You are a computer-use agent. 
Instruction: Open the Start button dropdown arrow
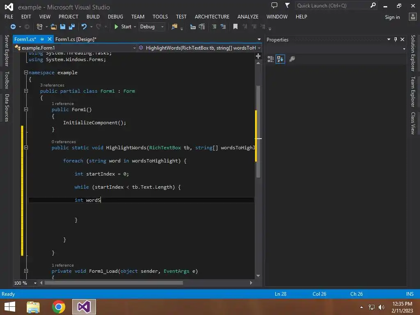pyautogui.click(x=135, y=27)
